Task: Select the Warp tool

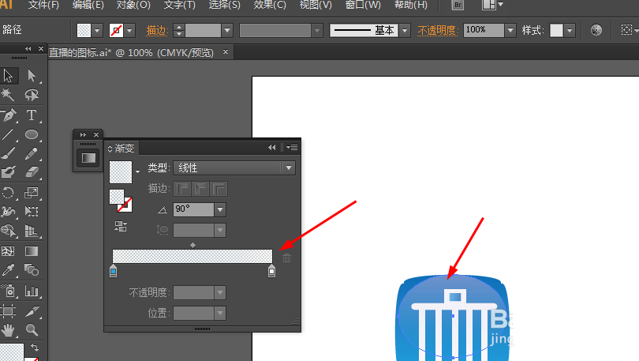Action: pyautogui.click(x=8, y=211)
